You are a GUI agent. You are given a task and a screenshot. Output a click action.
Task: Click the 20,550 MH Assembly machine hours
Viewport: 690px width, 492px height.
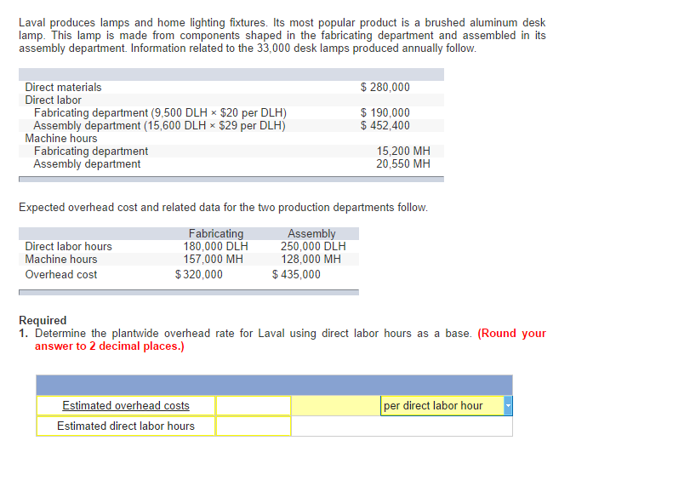tap(403, 163)
